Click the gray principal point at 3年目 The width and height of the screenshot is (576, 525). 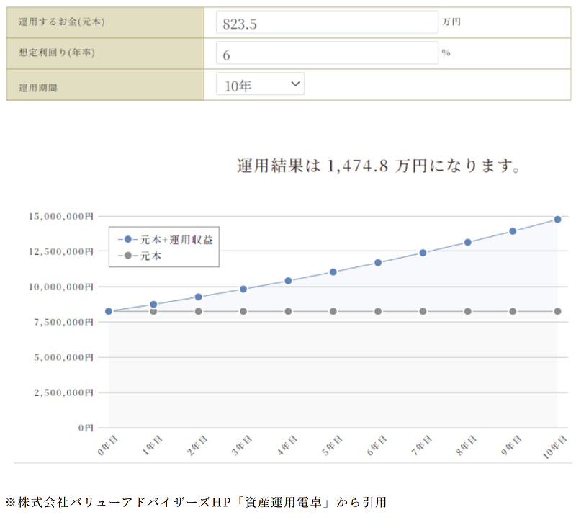coord(243,311)
